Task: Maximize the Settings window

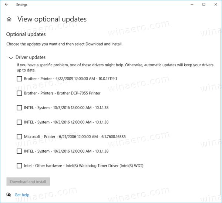Action: (x=204, y=4)
